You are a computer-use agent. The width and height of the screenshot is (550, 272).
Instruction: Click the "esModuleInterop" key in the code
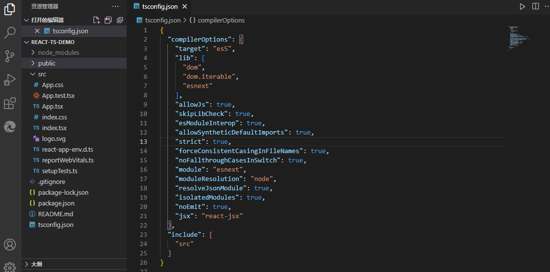click(207, 123)
